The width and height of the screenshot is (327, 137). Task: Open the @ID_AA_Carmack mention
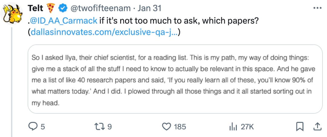click(x=64, y=21)
